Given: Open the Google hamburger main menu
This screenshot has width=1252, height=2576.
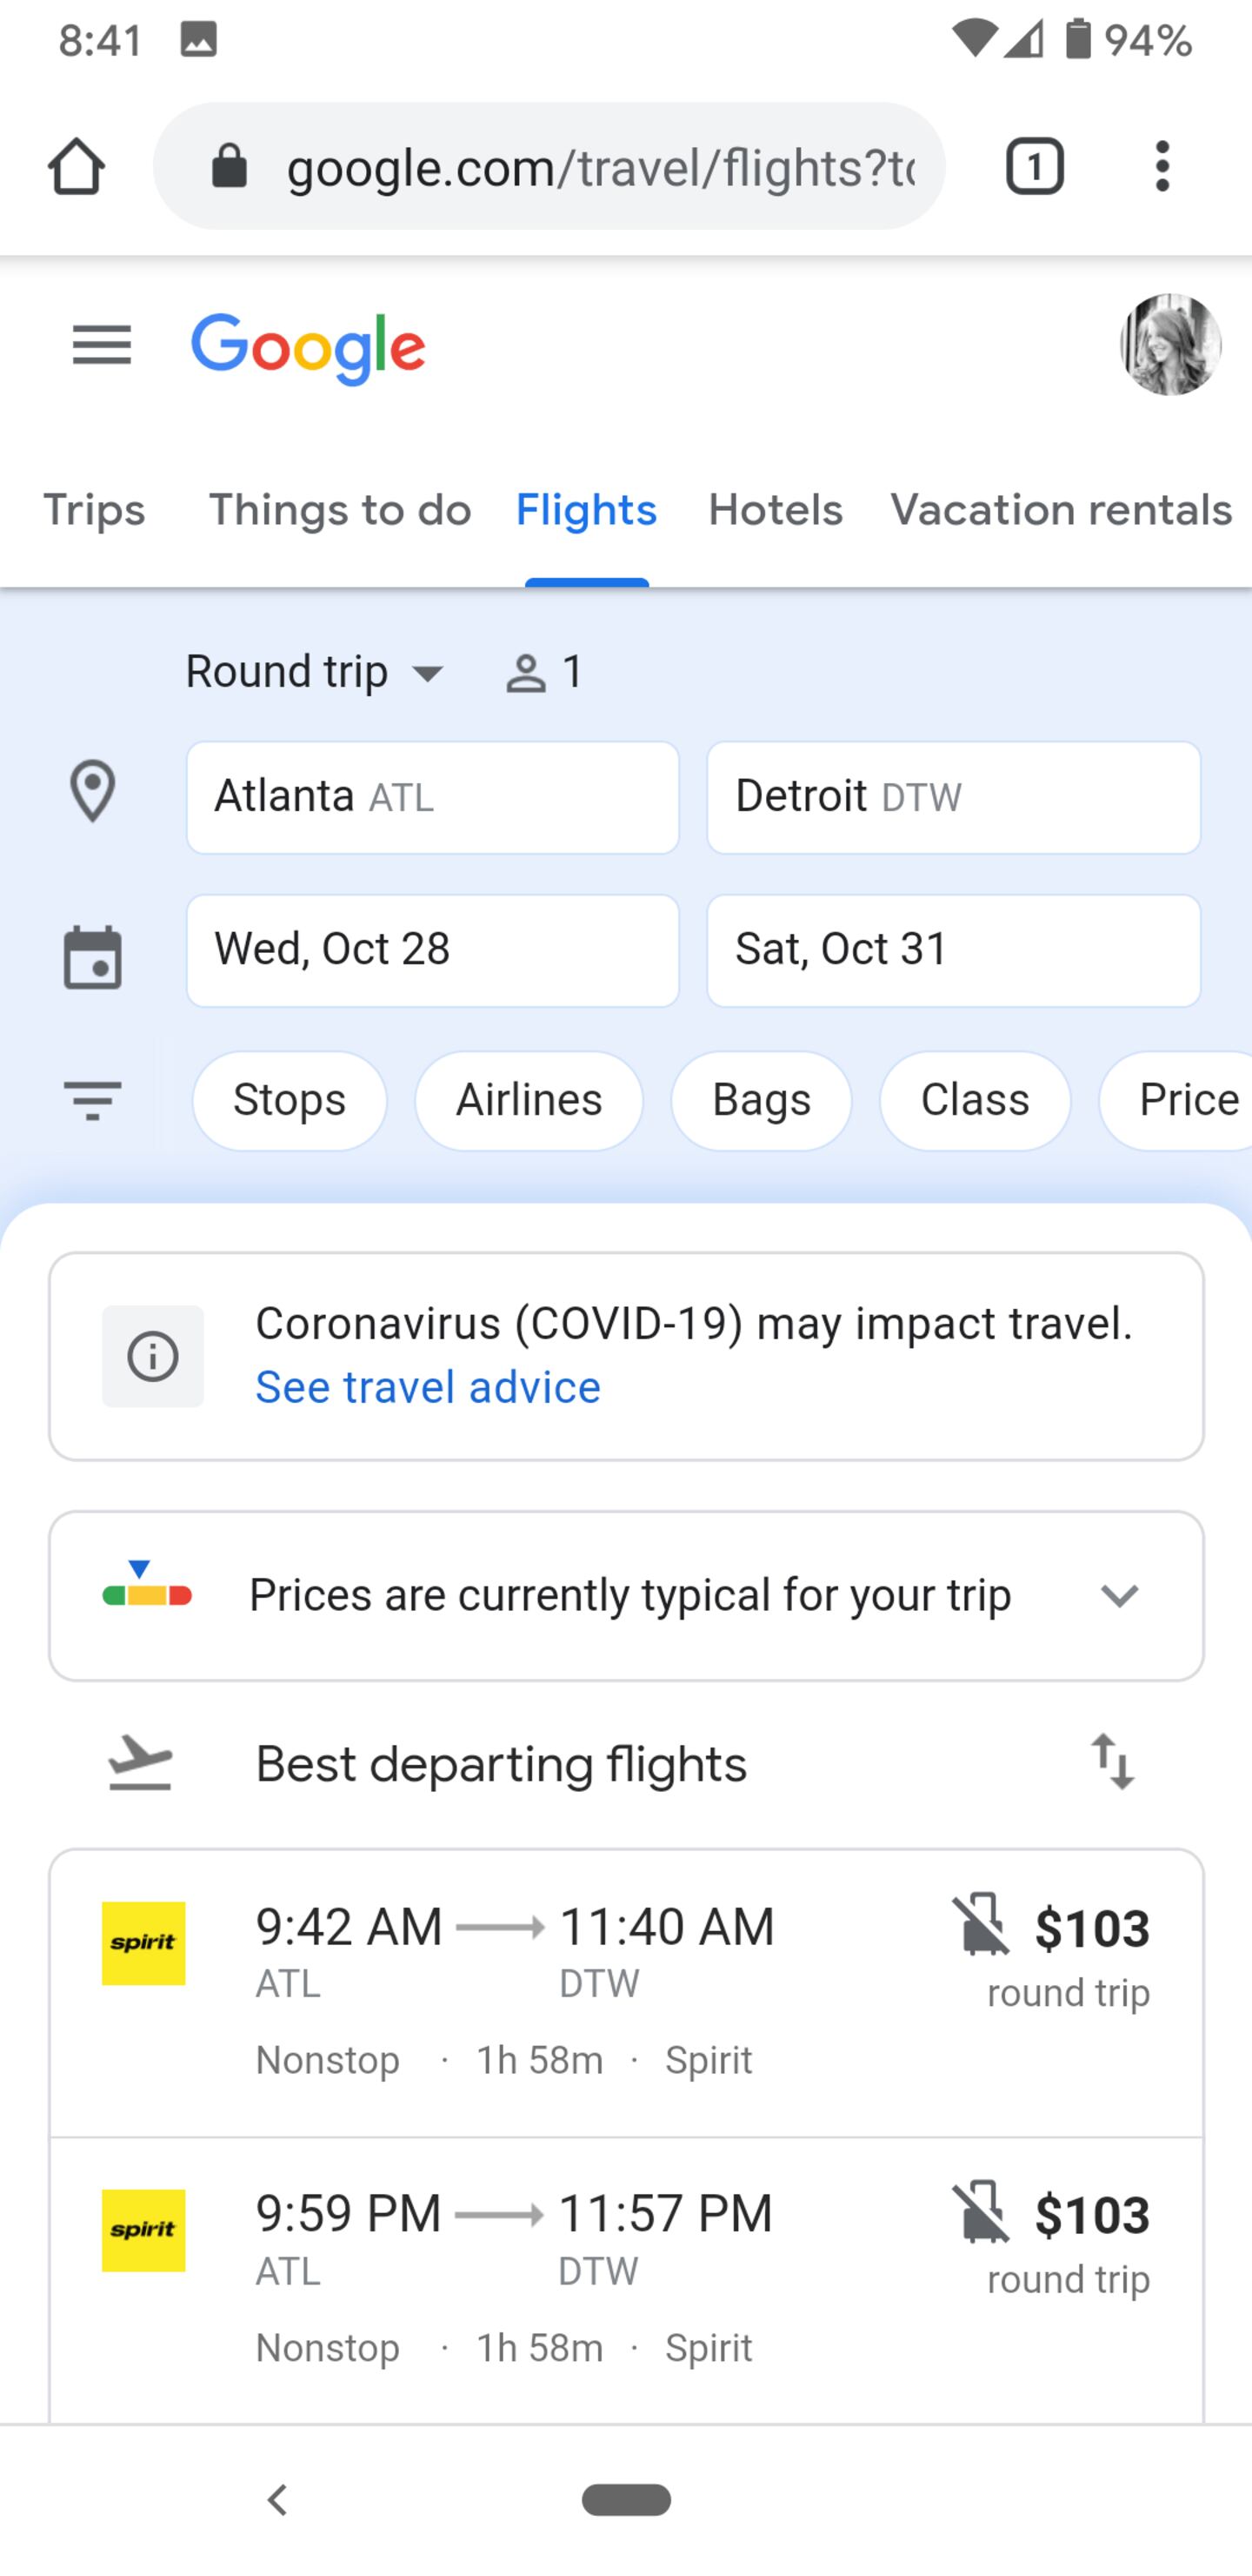Looking at the screenshot, I should pyautogui.click(x=102, y=346).
